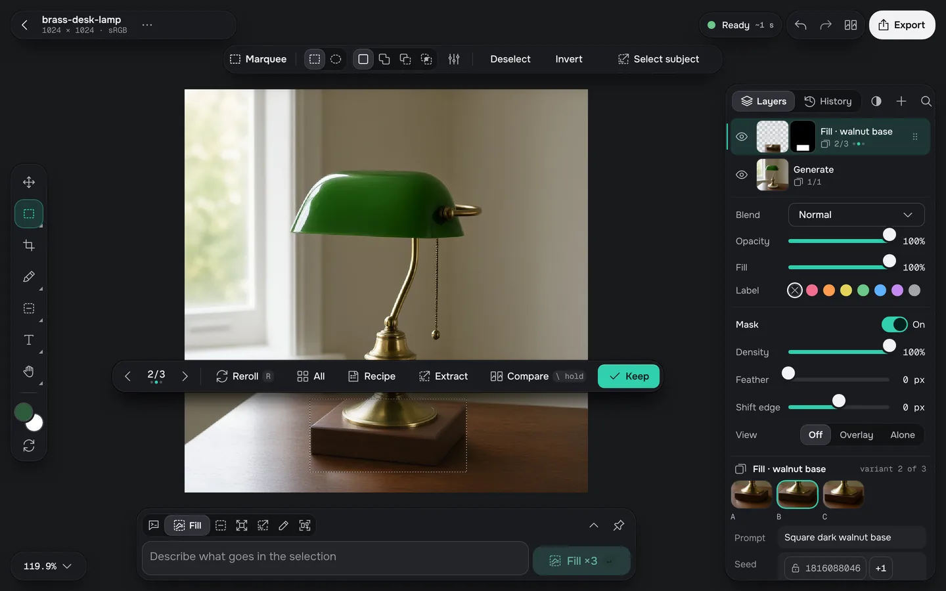
Task: Select no label color
Action: [x=795, y=290]
